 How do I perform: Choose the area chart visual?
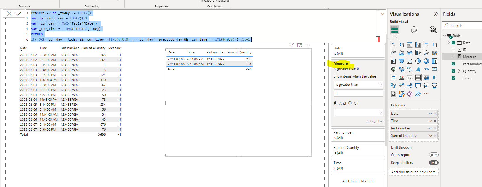coord(402,53)
